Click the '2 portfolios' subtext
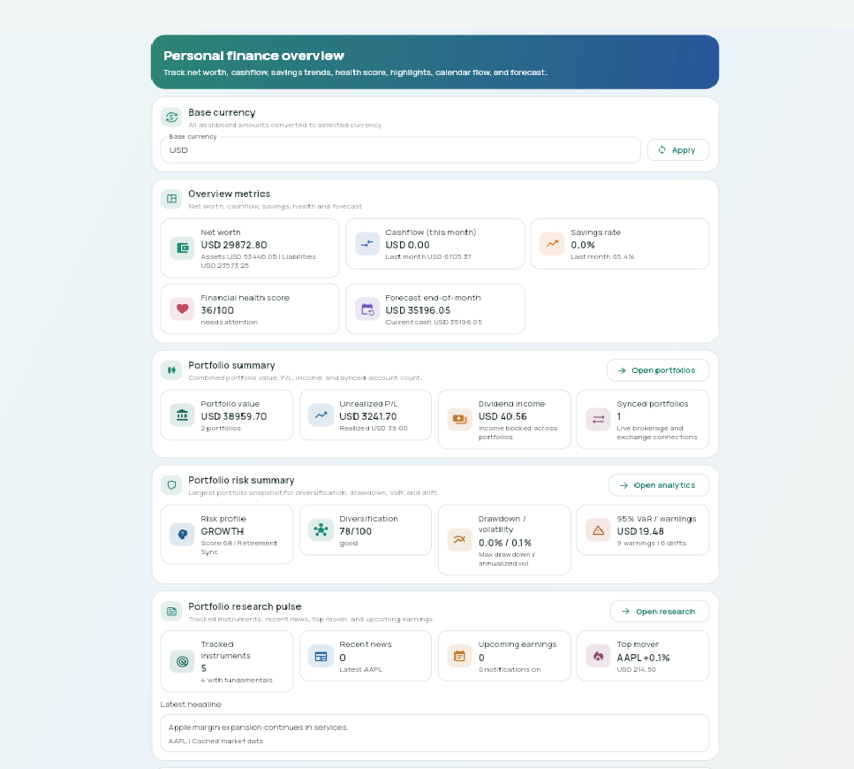 click(x=221, y=429)
